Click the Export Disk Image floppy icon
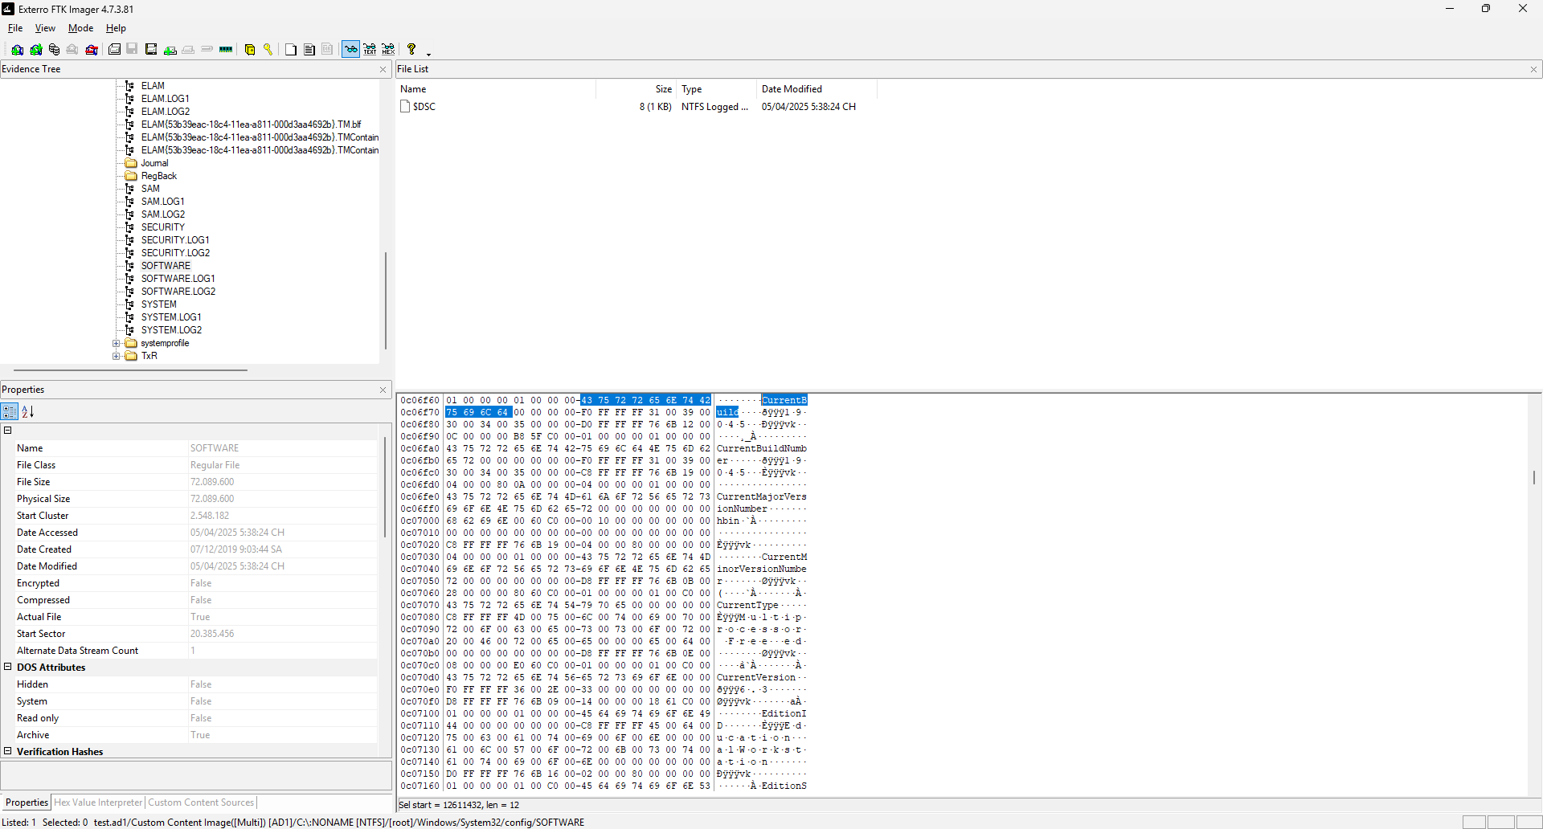 pyautogui.click(x=133, y=50)
